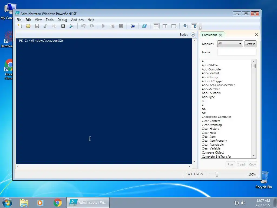Click inside the PowerShell console pane
This screenshot has height=208, width=277.
tap(104, 101)
